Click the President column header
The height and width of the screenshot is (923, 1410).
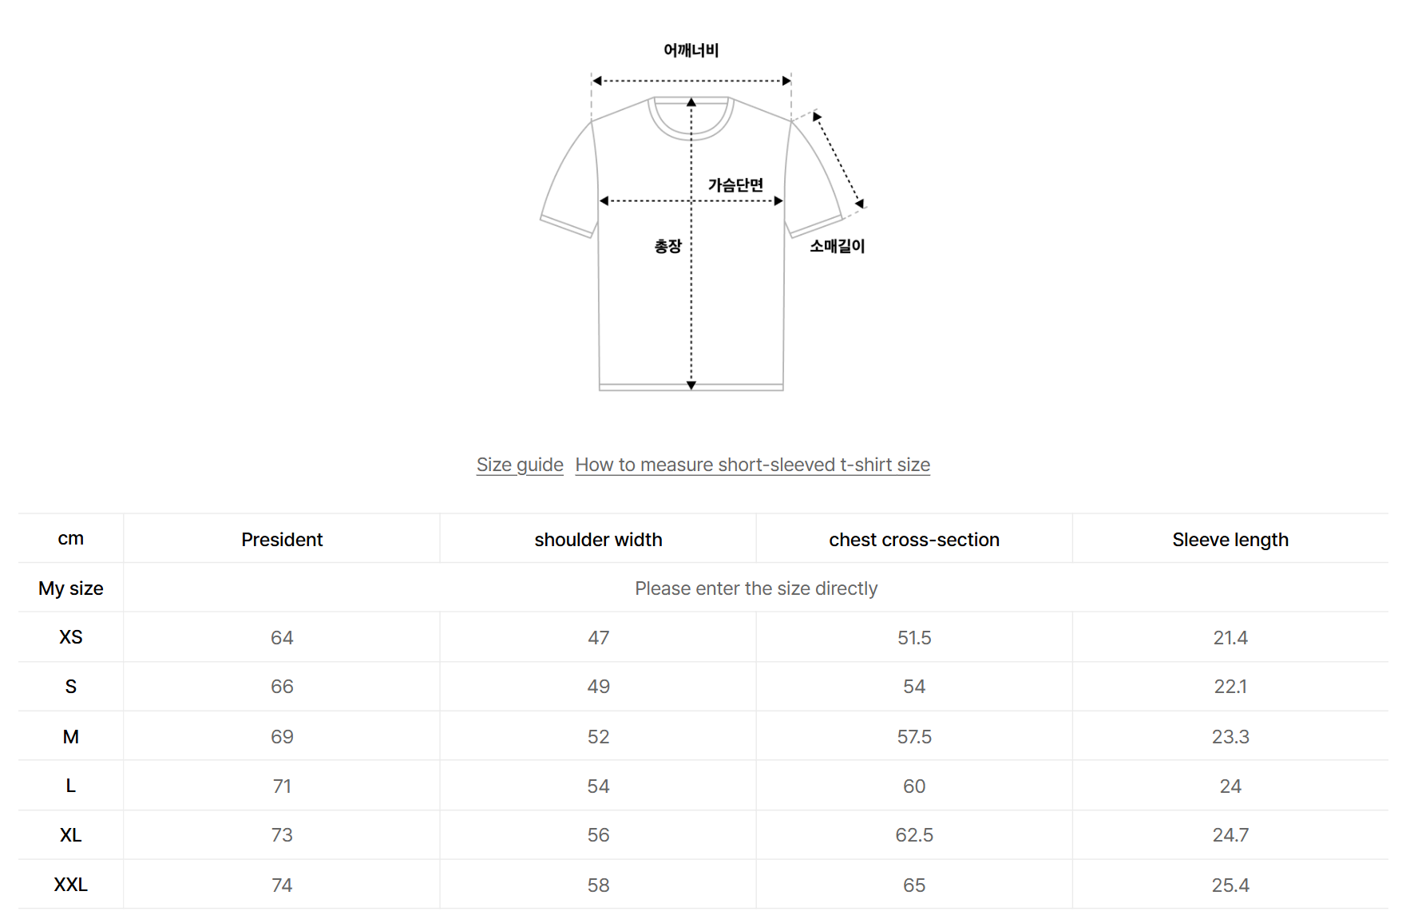coord(282,540)
